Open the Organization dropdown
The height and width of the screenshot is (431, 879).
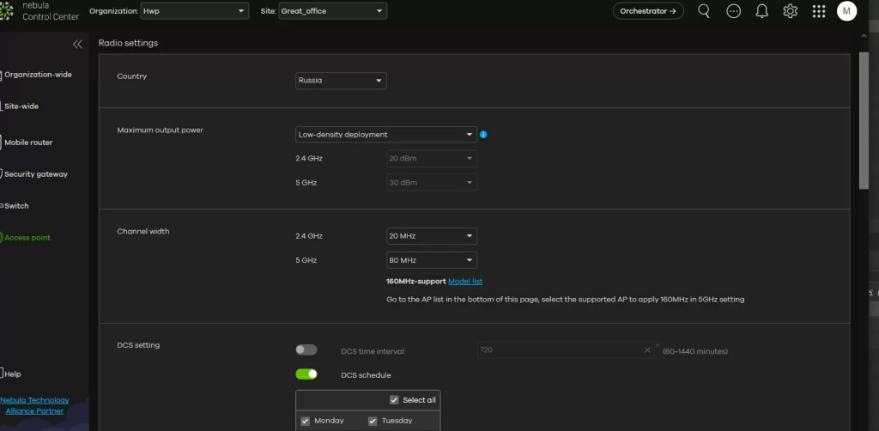click(196, 11)
